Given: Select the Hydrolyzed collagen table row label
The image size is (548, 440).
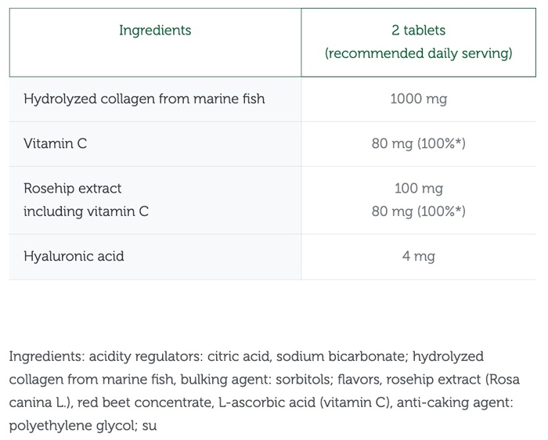Looking at the screenshot, I should [144, 99].
